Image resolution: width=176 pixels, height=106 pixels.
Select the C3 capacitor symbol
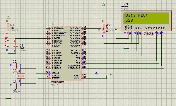(16, 86)
